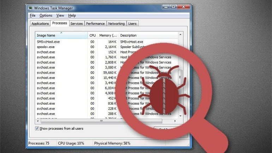Sort by Image Name column header

click(61, 35)
